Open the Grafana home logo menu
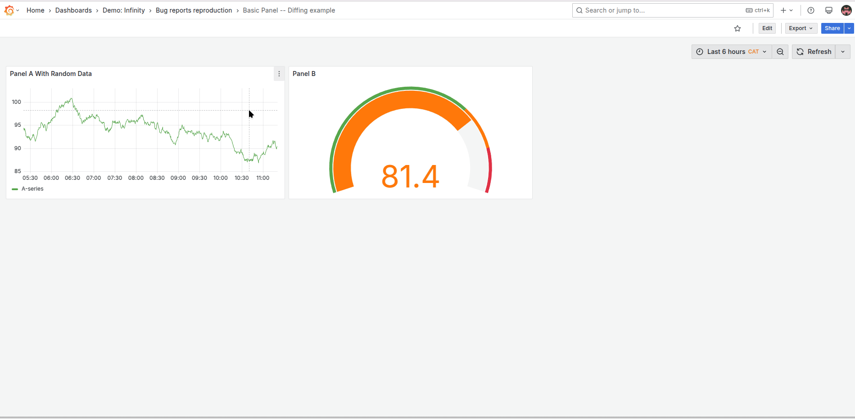This screenshot has height=419, width=855. pyautogui.click(x=9, y=10)
